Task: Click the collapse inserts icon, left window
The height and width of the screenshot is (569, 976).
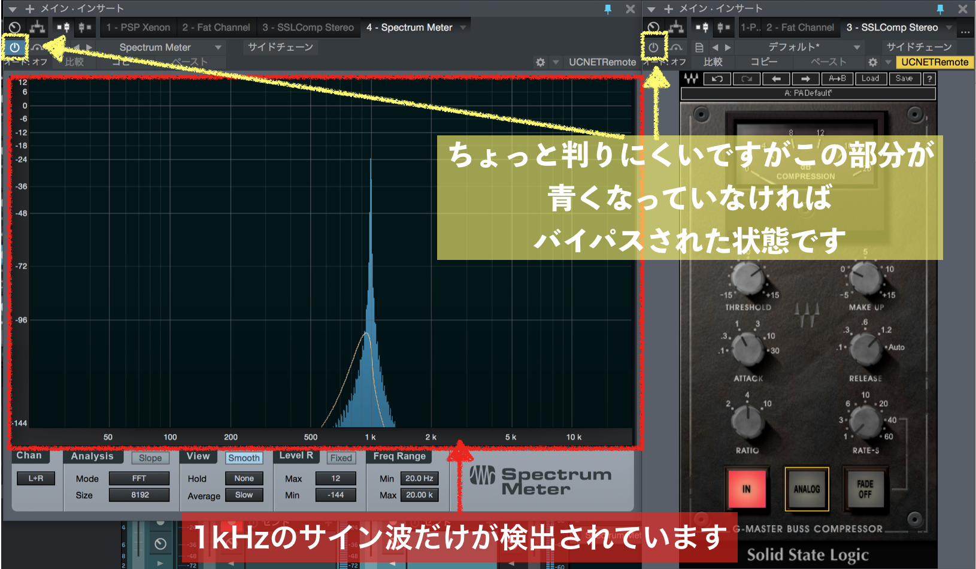Action: point(84,28)
